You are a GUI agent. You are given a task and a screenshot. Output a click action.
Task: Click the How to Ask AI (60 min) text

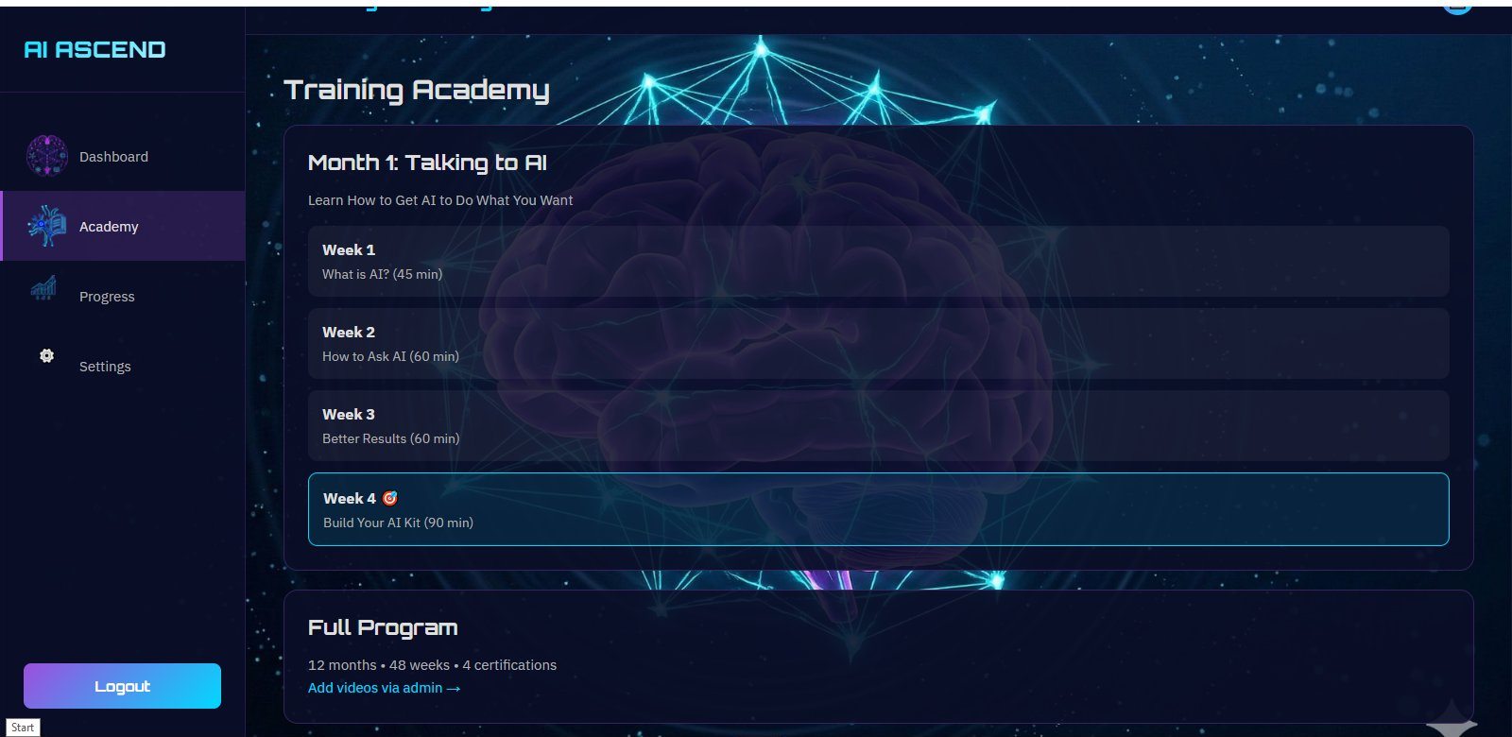[x=390, y=356]
